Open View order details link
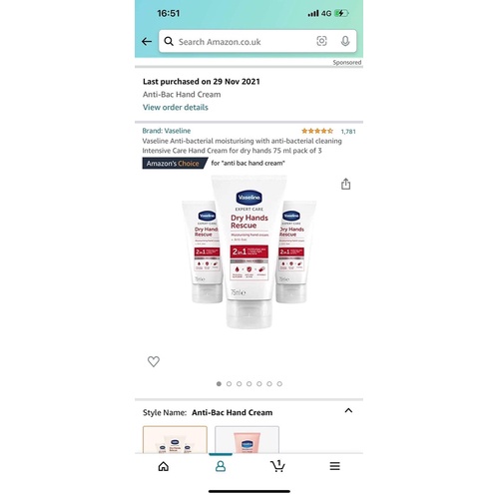497x497 pixels. [176, 107]
